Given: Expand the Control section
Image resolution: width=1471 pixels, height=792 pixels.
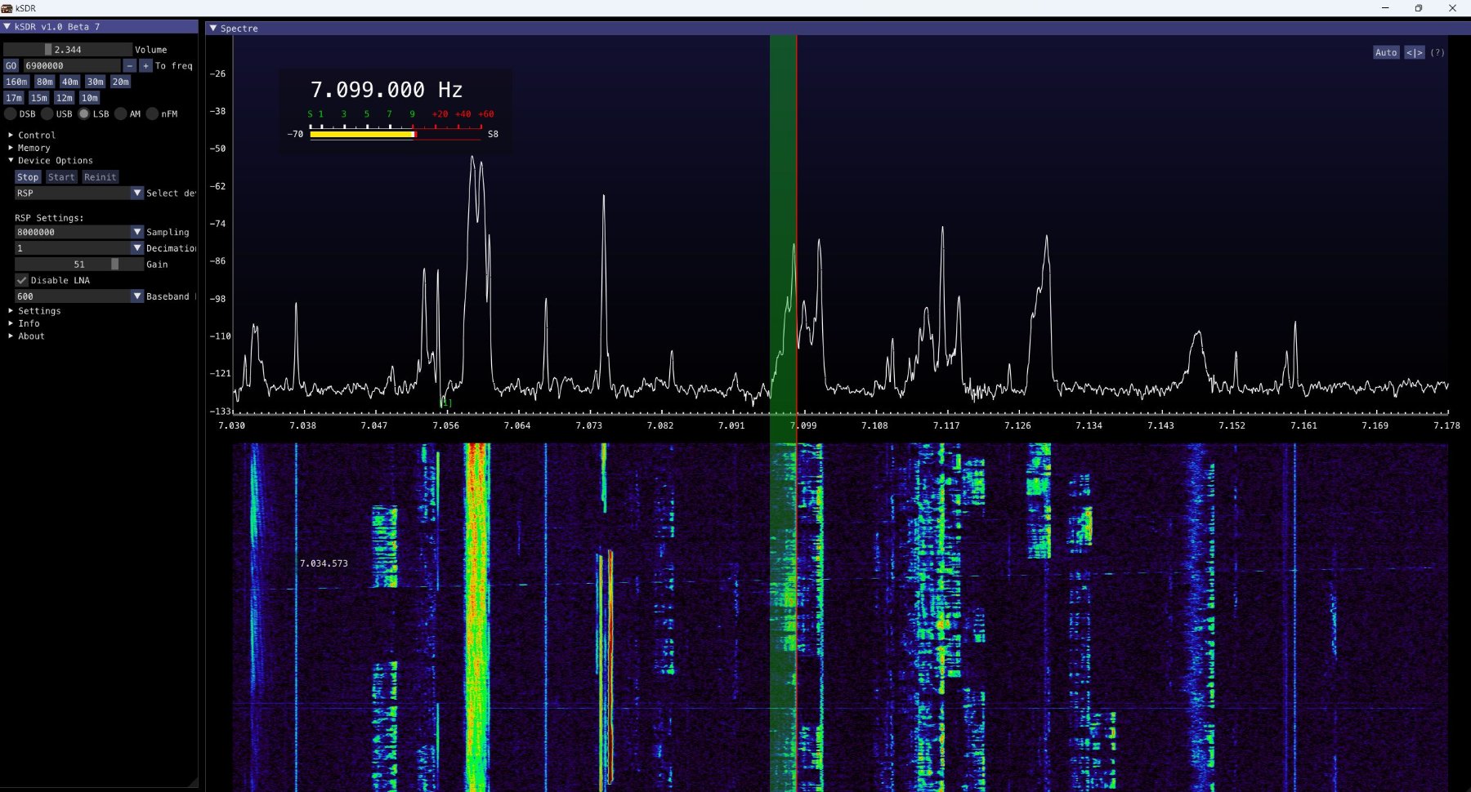Looking at the screenshot, I should click(x=36, y=136).
